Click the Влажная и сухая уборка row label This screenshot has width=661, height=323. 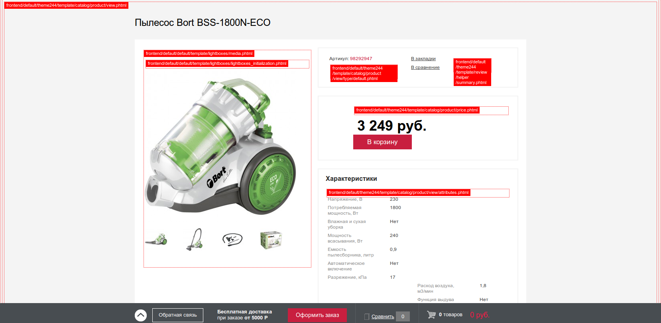pos(347,224)
